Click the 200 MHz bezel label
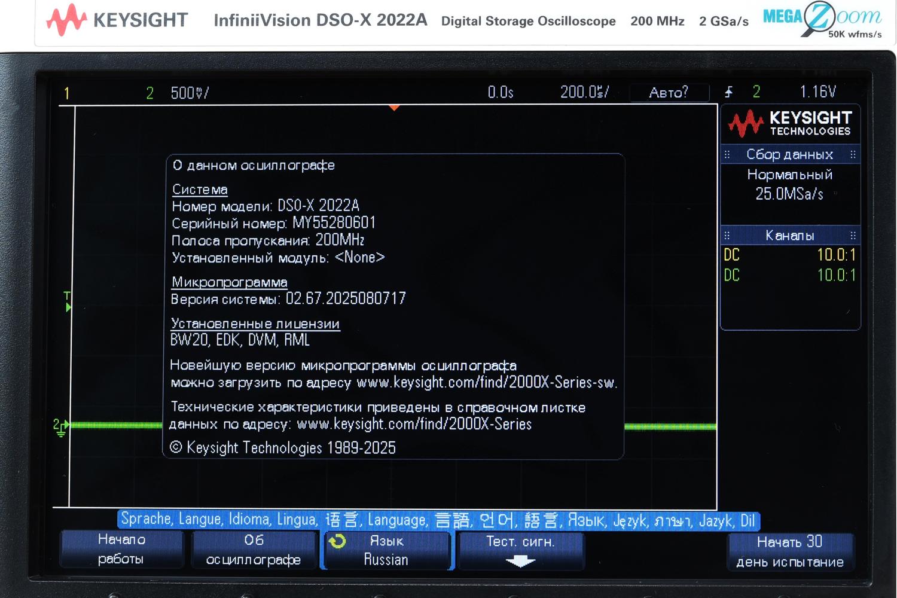897x598 pixels. point(657,21)
